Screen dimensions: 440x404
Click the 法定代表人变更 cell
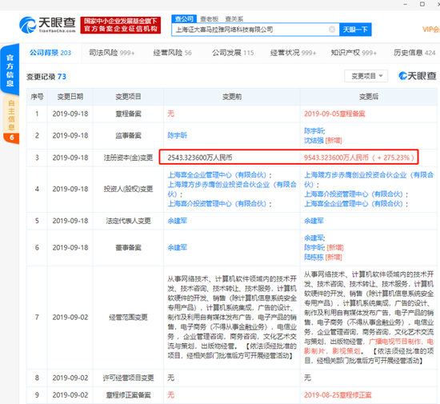[x=128, y=221]
